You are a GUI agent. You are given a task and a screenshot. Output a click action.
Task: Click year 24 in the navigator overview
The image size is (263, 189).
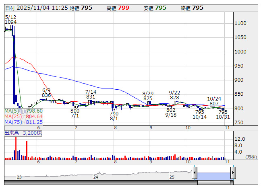pos(96,177)
